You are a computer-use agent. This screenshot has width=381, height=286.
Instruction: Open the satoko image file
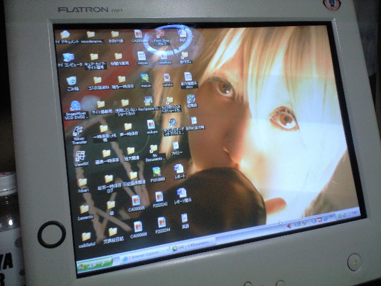167,80
